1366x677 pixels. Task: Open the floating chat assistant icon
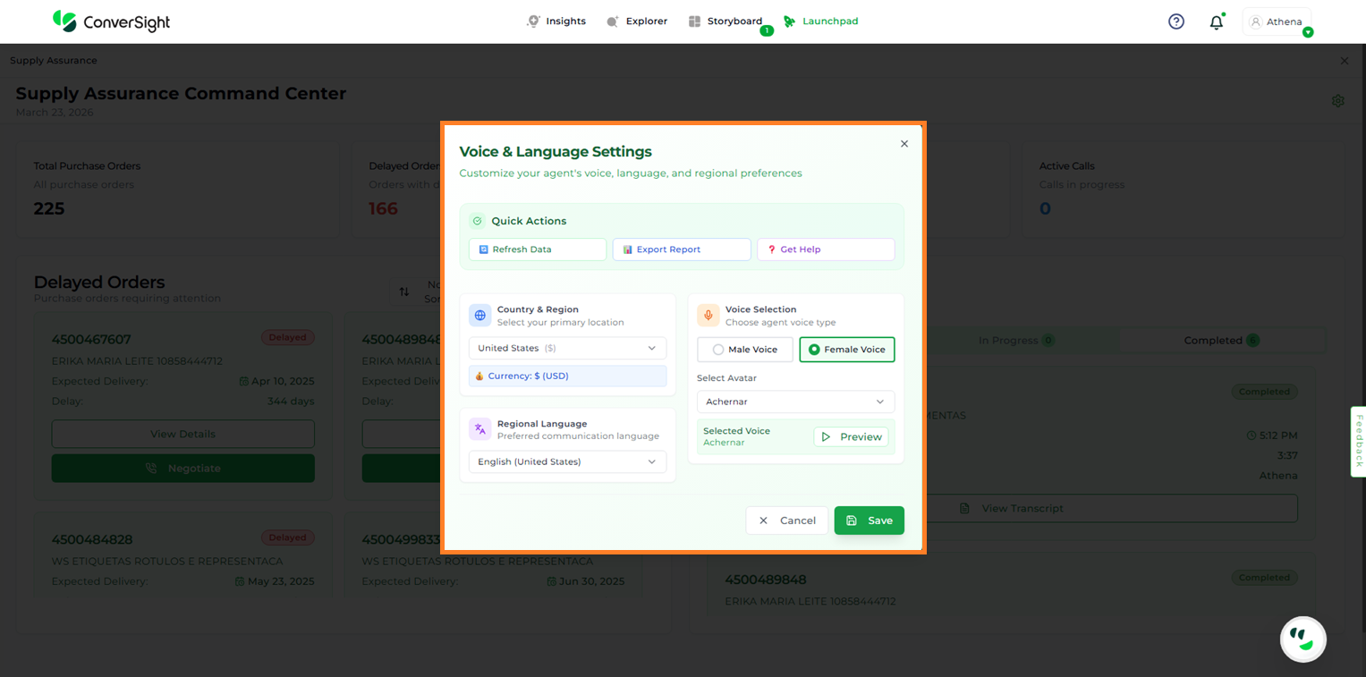[1302, 639]
